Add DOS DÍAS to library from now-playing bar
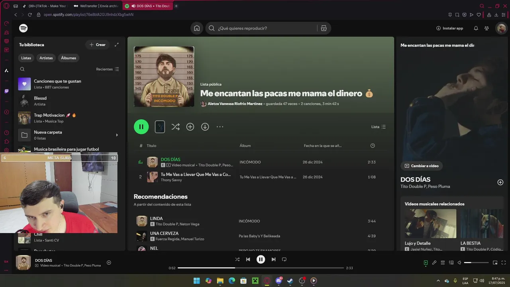This screenshot has height=287, width=510. coord(109,262)
